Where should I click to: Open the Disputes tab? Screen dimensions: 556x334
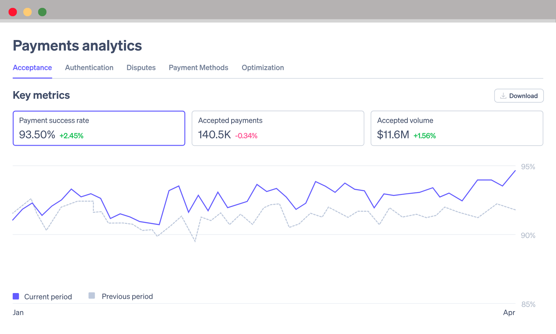pos(141,68)
